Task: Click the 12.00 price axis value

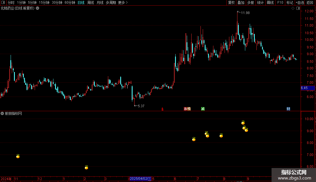Action: click(x=309, y=11)
